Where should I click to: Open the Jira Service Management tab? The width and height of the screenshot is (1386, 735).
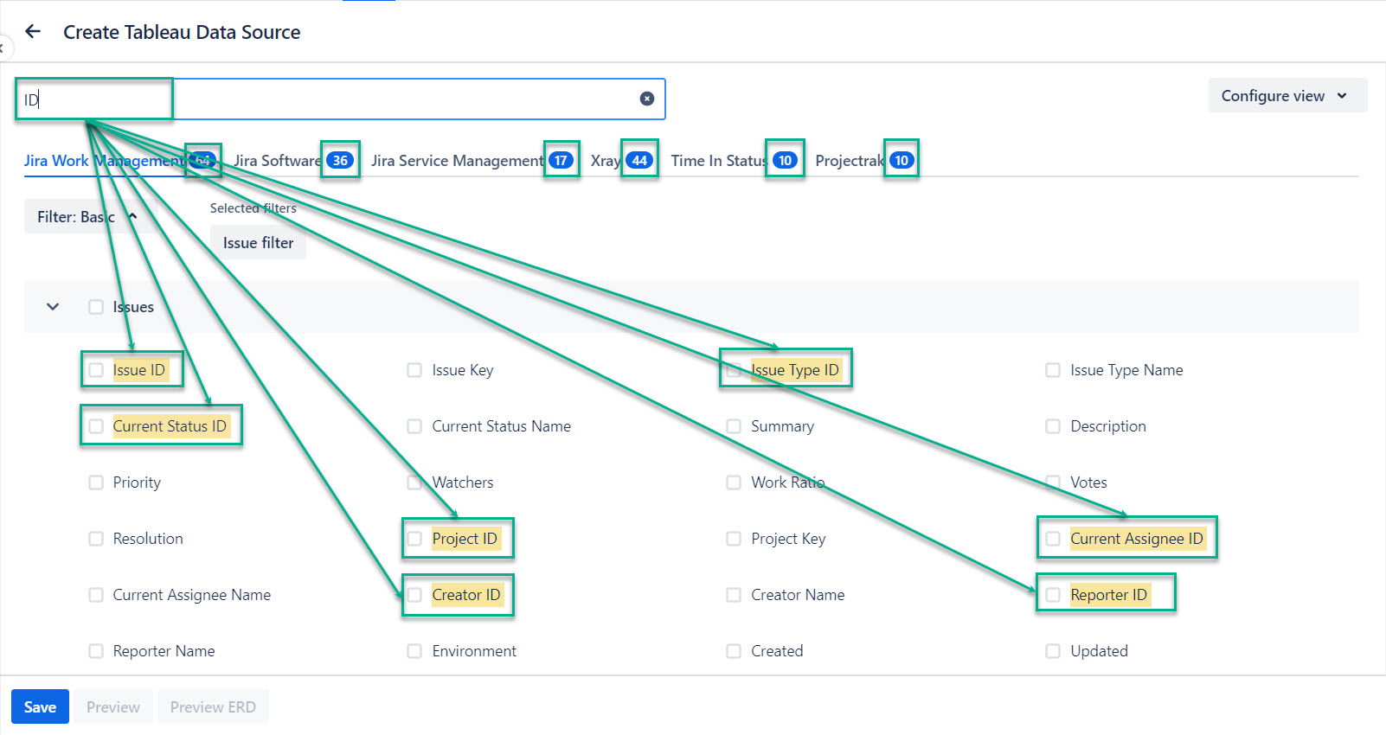(457, 161)
